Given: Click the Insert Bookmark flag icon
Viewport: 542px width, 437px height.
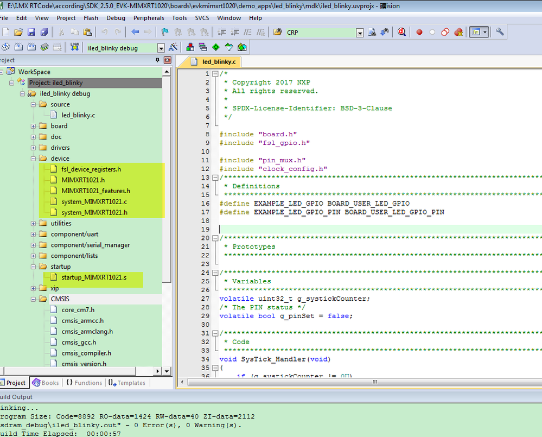Looking at the screenshot, I should click(x=164, y=33).
